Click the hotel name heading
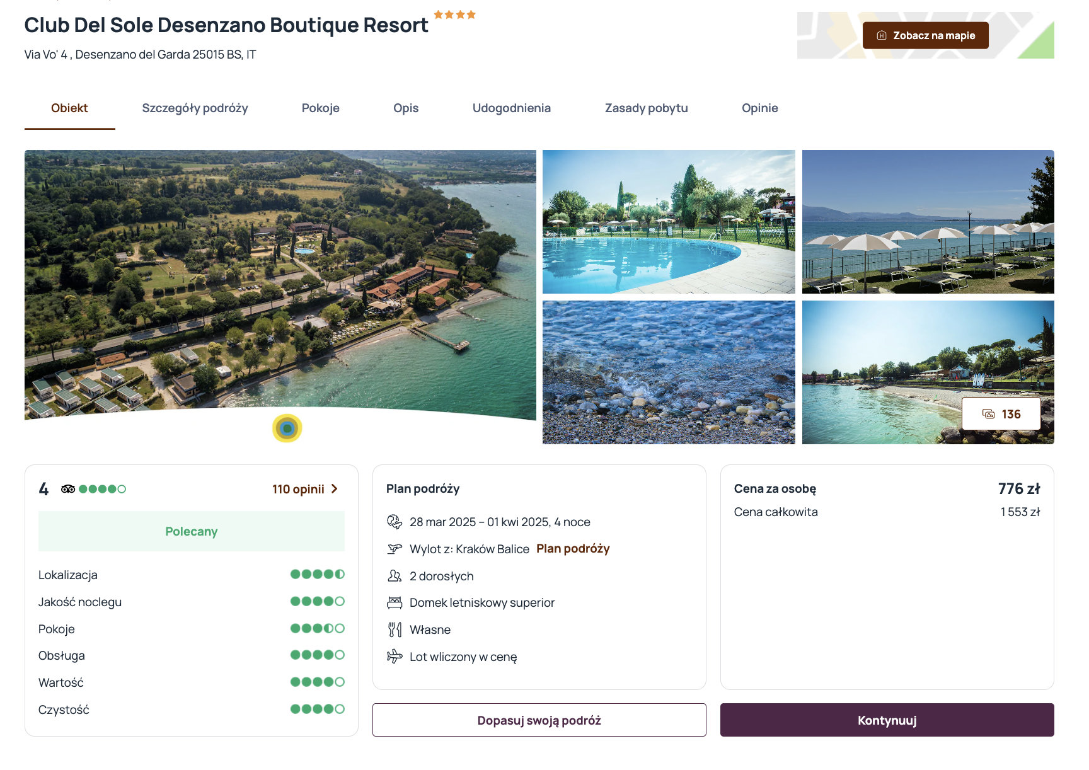 tap(226, 25)
